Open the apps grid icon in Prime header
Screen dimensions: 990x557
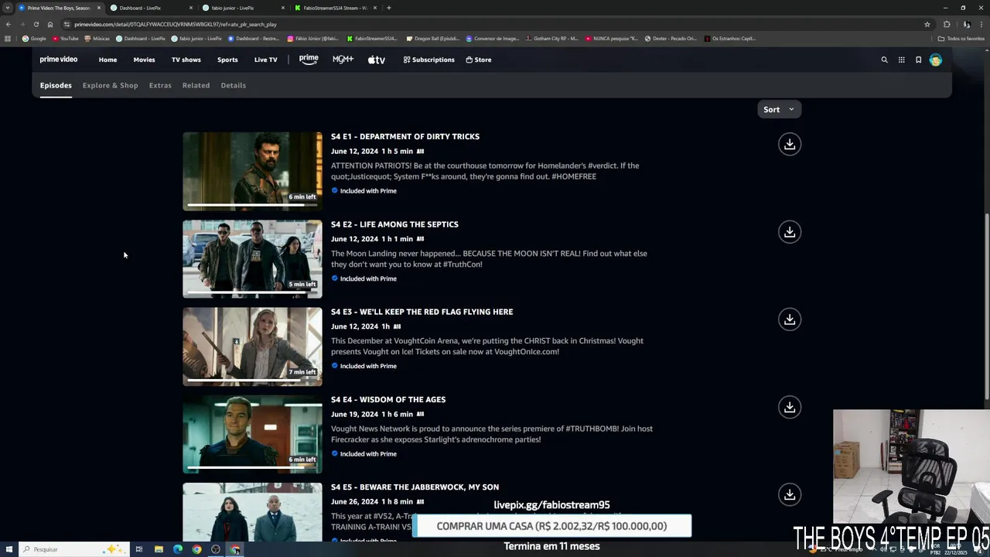[901, 60]
